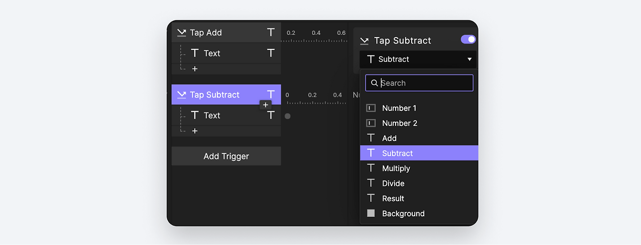Add a response under Tap Add's Text
The height and width of the screenshot is (245, 641).
(x=195, y=69)
